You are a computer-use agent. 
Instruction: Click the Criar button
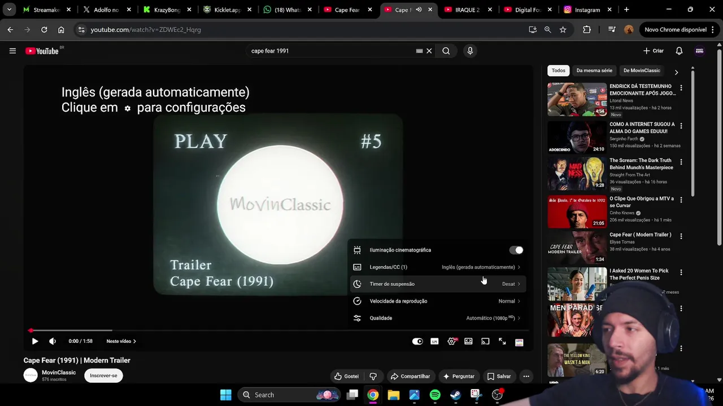pos(654,51)
